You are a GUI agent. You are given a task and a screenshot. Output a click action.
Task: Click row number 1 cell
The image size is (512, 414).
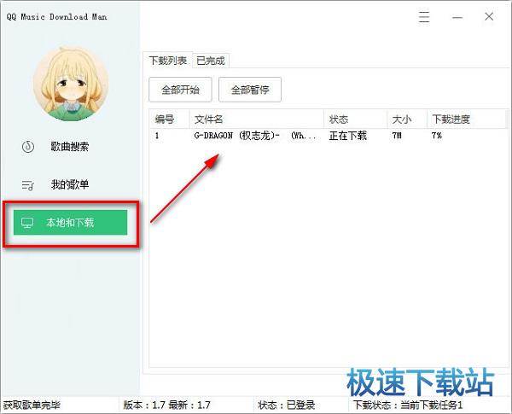(x=157, y=135)
